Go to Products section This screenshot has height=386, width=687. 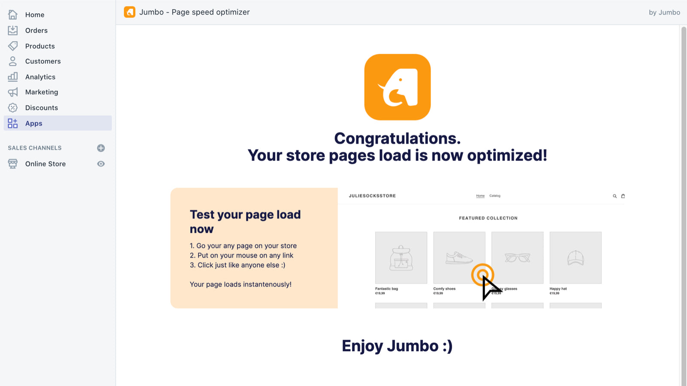[40, 46]
